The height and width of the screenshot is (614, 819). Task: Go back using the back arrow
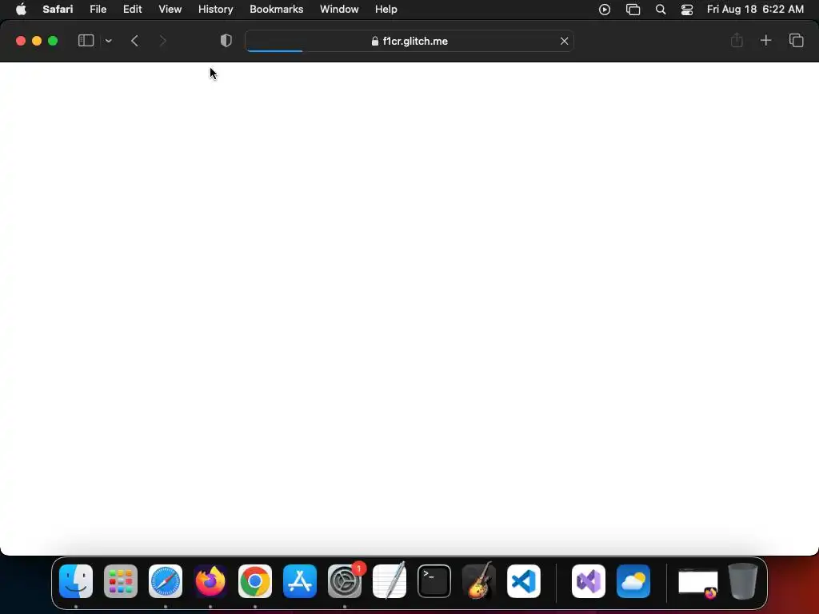(134, 41)
